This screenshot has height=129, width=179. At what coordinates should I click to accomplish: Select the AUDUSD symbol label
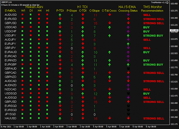click(11, 15)
